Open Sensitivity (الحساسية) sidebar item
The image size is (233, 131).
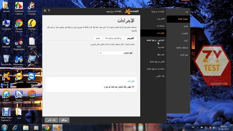[153, 47]
